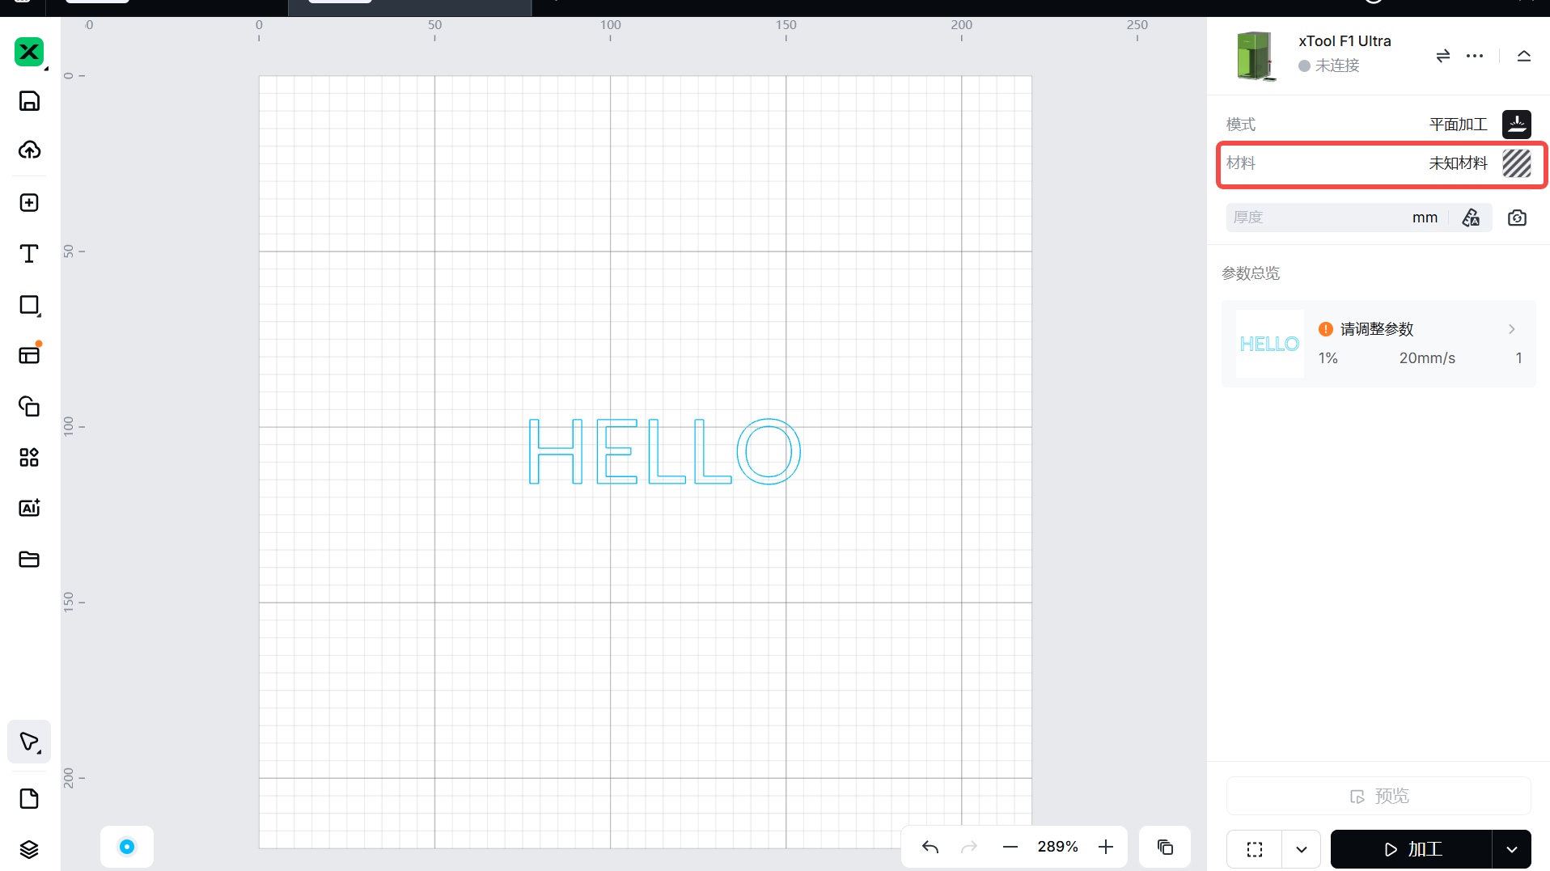Open the apps grid icon
1550x871 pixels.
(x=29, y=458)
